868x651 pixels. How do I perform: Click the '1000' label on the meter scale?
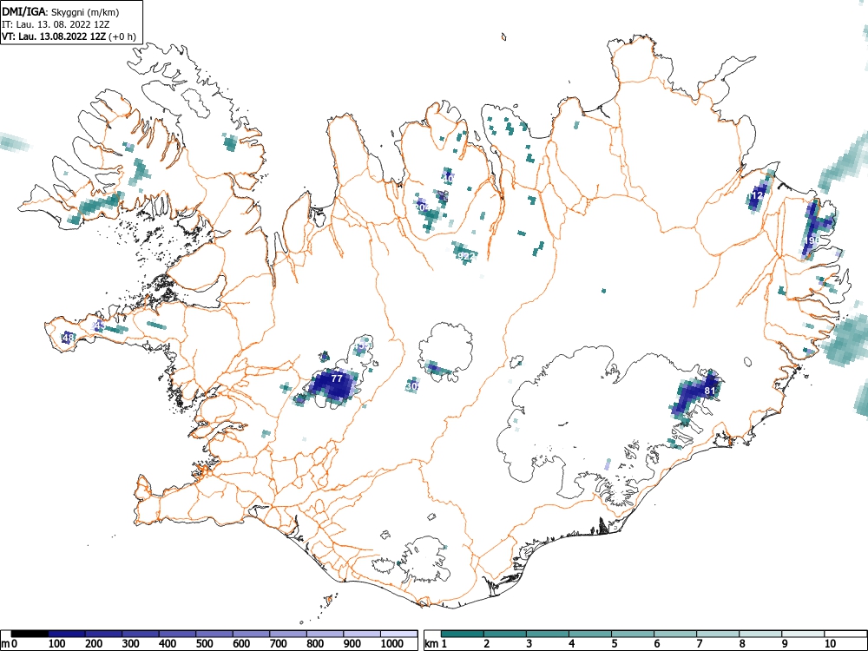point(392,644)
